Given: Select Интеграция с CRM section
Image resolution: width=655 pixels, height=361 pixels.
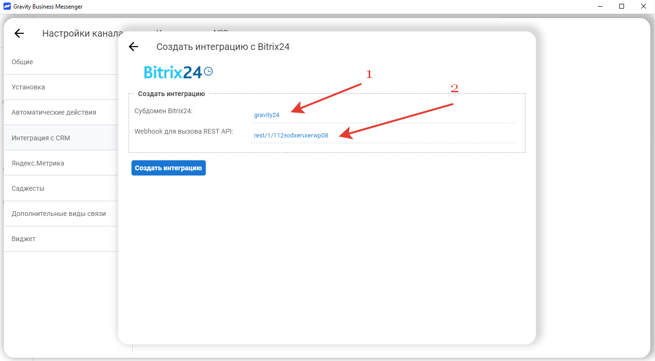Looking at the screenshot, I should pyautogui.click(x=61, y=138).
